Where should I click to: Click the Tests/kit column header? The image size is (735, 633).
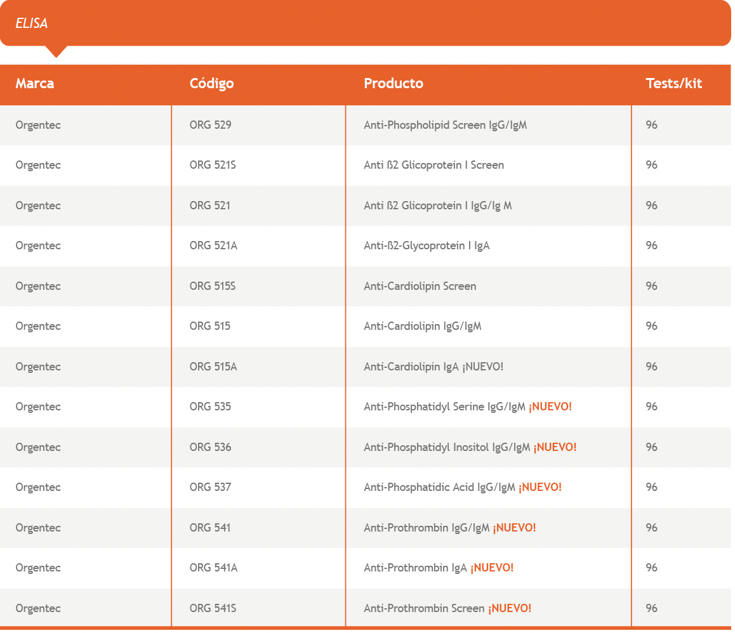[673, 84]
